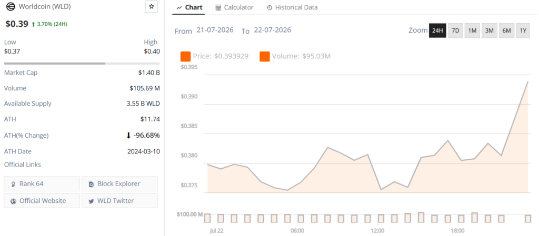Click the 18:00 x-axis label
This screenshot has height=236, width=539.
[x=458, y=231]
